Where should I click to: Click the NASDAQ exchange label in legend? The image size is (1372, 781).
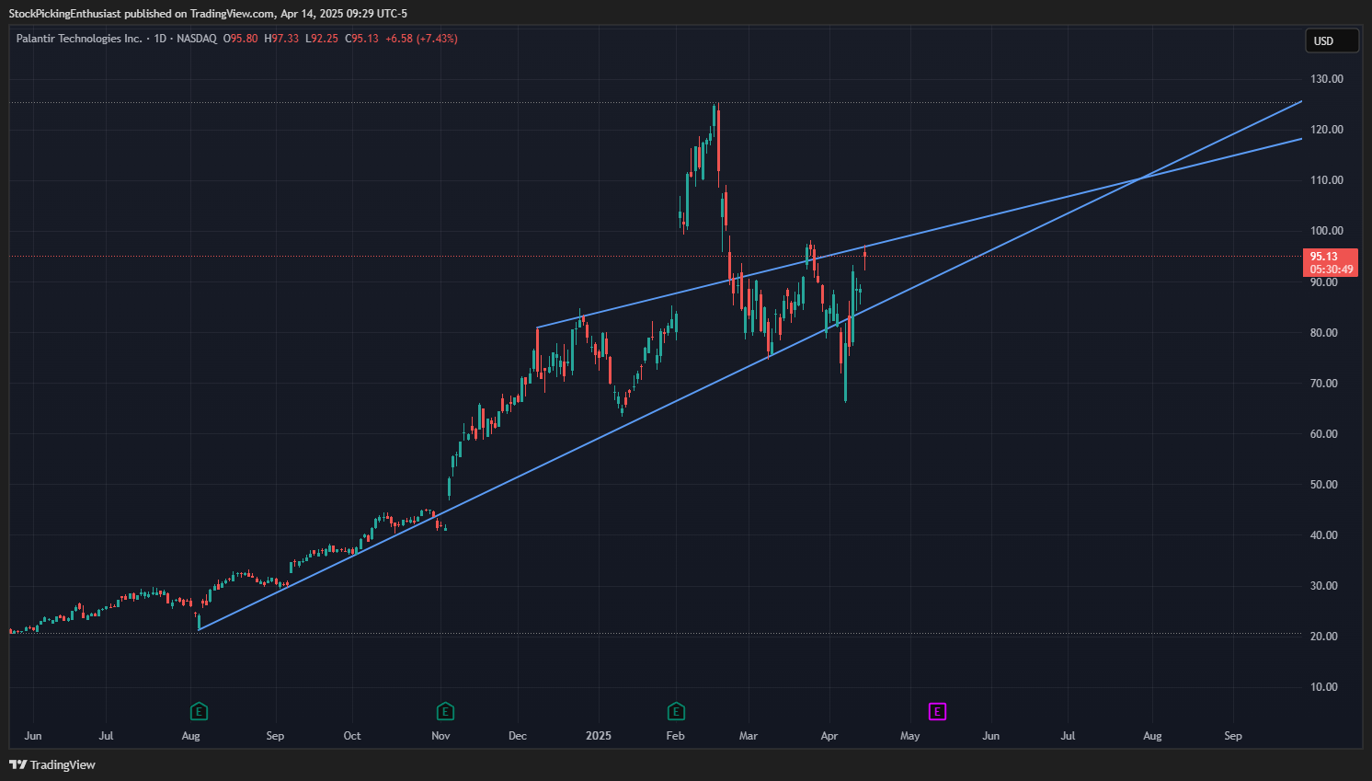tap(197, 39)
